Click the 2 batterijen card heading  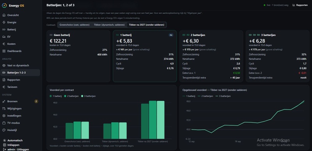coord(198,35)
